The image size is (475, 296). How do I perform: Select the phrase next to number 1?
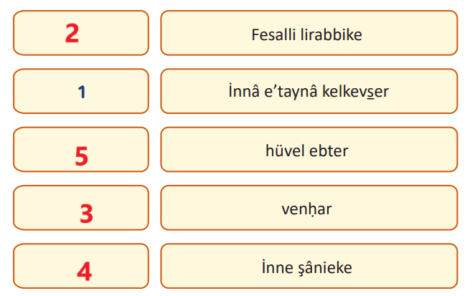tap(309, 91)
